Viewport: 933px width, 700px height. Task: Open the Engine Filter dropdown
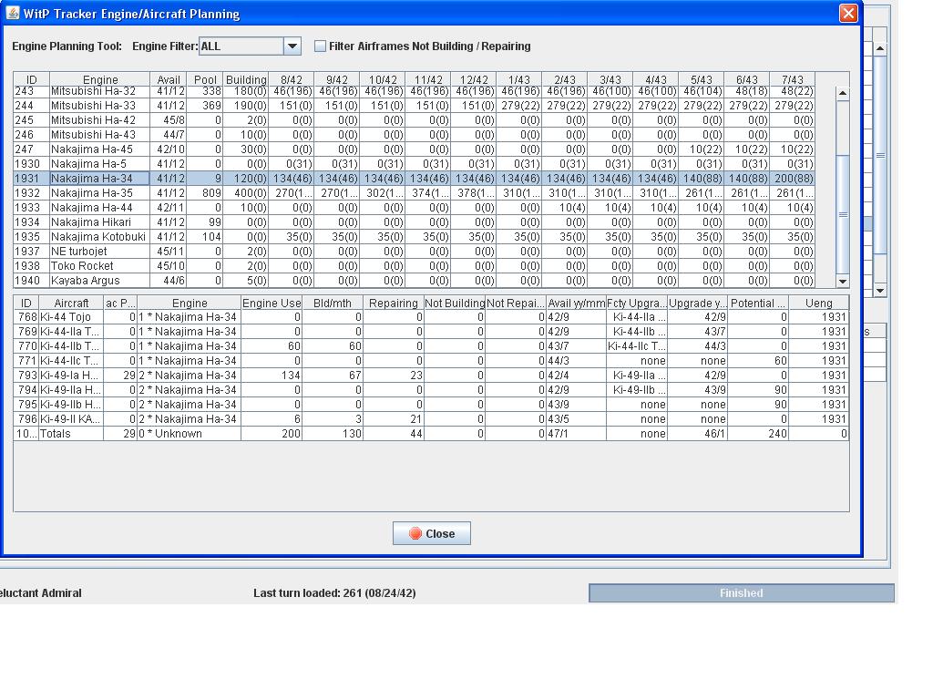click(292, 46)
